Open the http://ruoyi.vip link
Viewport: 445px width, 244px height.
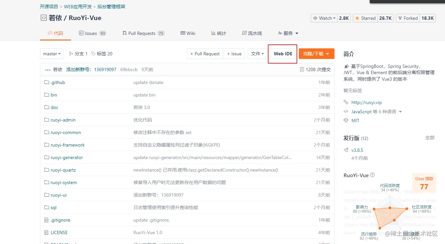366,102
